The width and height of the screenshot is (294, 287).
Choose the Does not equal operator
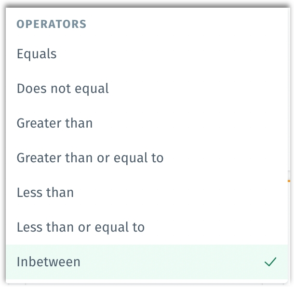[x=63, y=89]
